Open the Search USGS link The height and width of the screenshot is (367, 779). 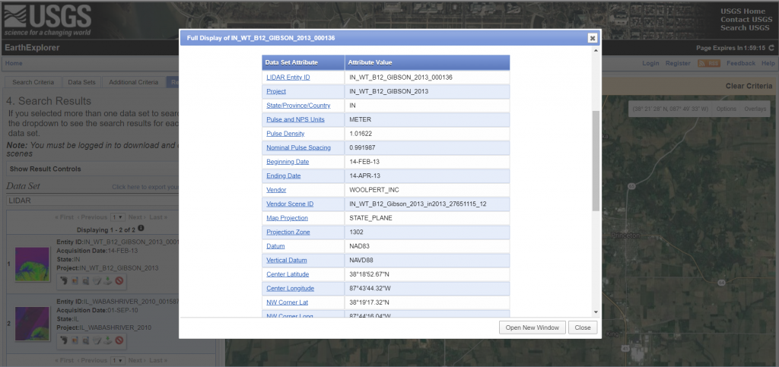click(746, 27)
